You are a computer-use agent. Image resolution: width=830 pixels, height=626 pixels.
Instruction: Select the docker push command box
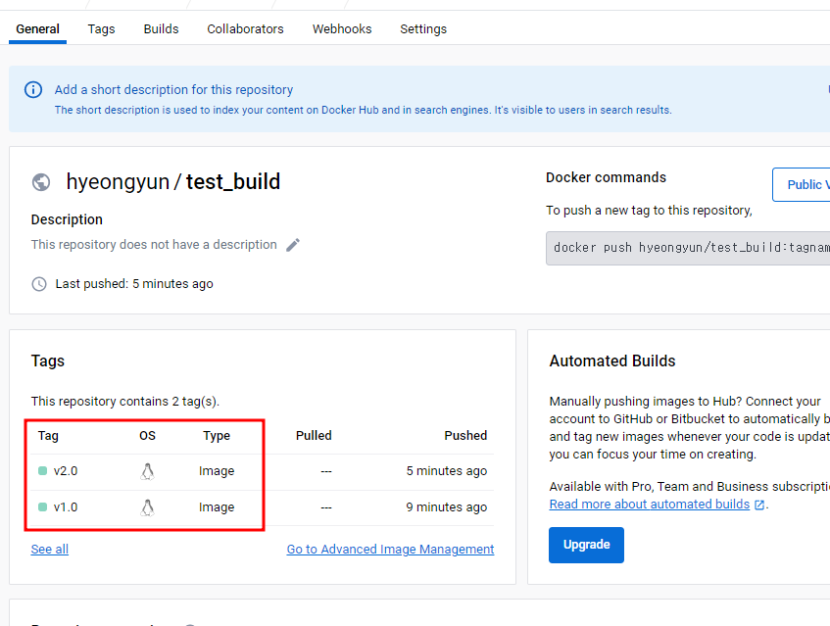(x=688, y=248)
